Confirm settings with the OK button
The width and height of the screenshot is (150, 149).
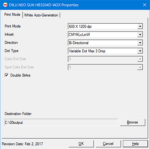[81, 144]
